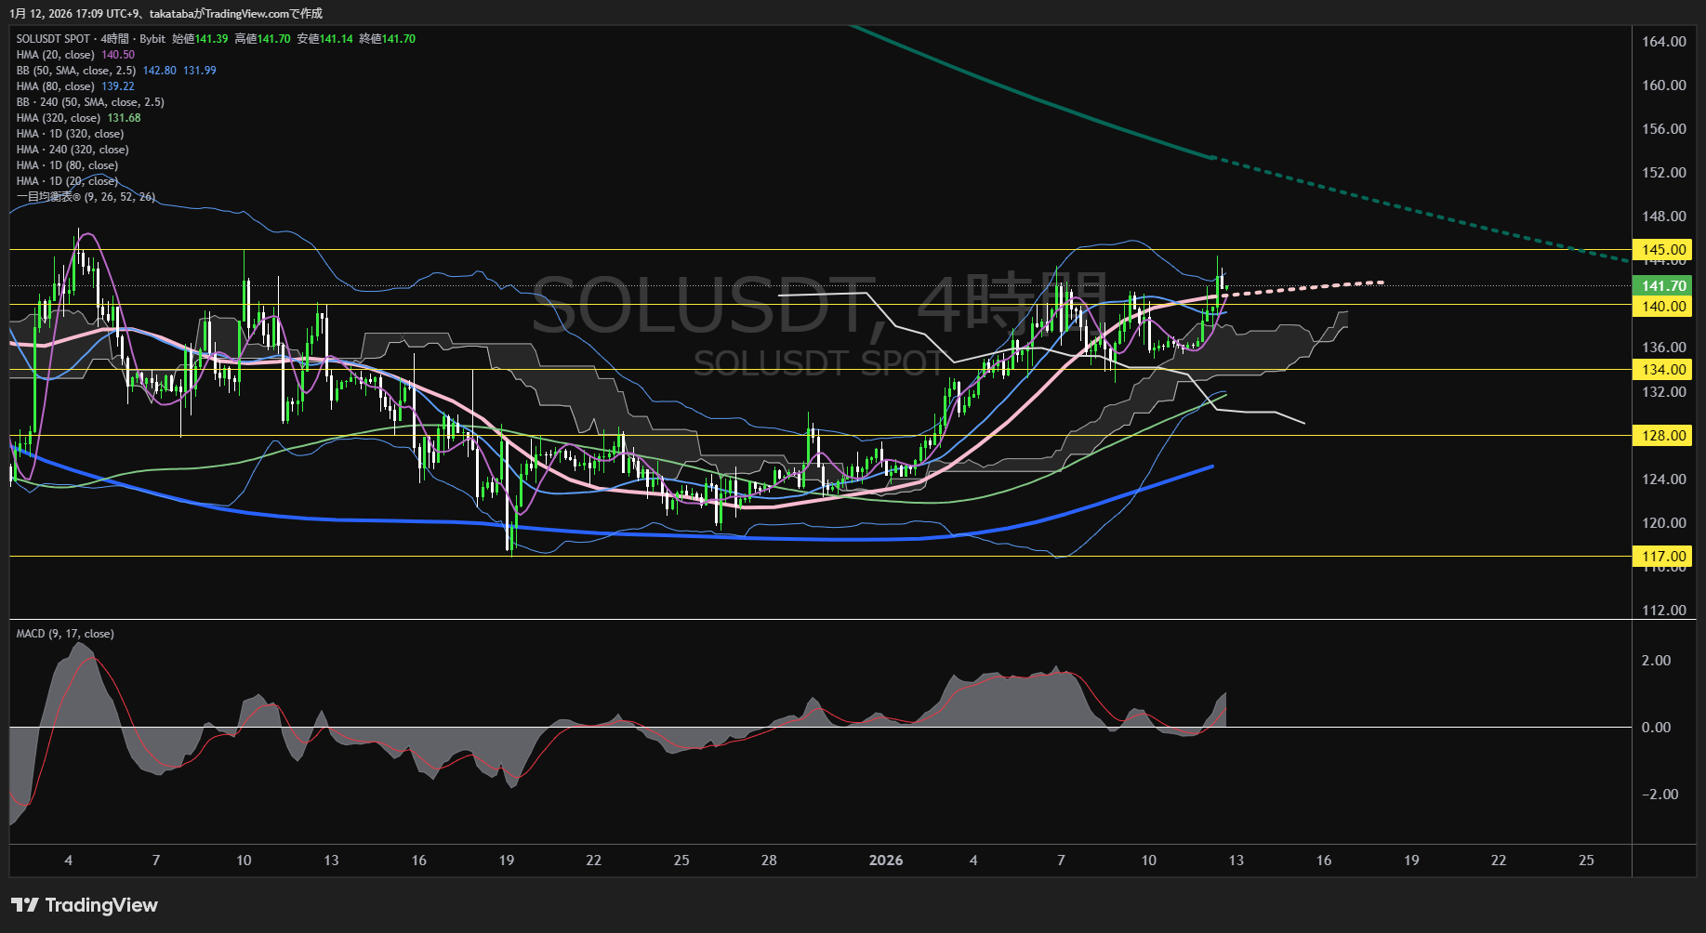This screenshot has height=933, width=1706.
Task: Click the 28 date marker on time axis
Action: (x=769, y=861)
